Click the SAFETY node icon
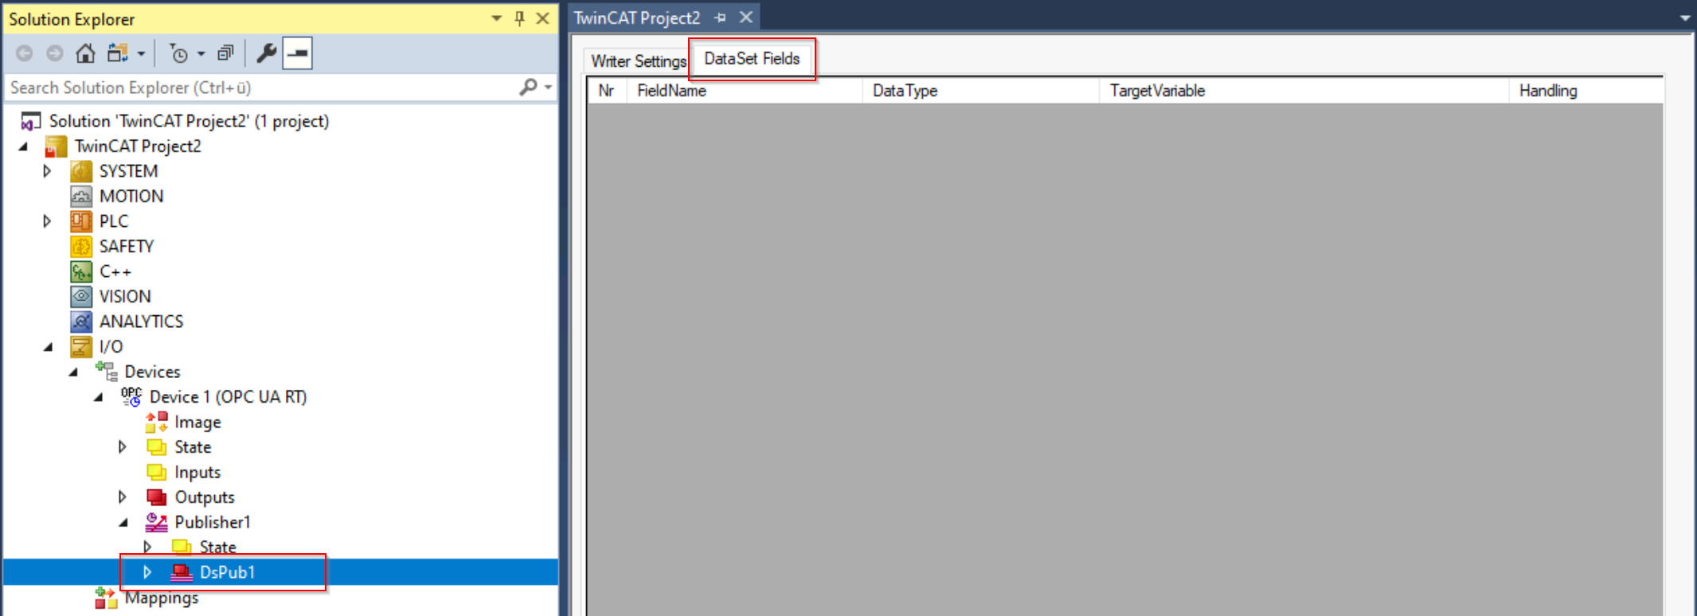Screen dimensions: 1697x616 [x=81, y=246]
